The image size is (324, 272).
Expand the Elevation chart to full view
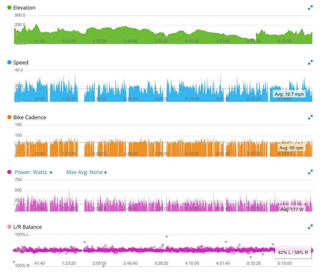(x=310, y=8)
